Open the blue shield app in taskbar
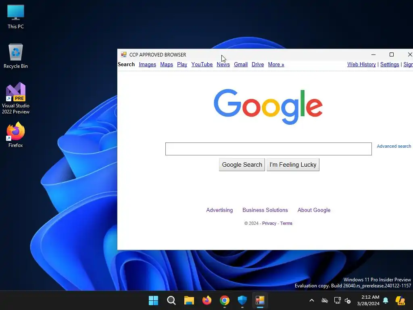 (242, 300)
